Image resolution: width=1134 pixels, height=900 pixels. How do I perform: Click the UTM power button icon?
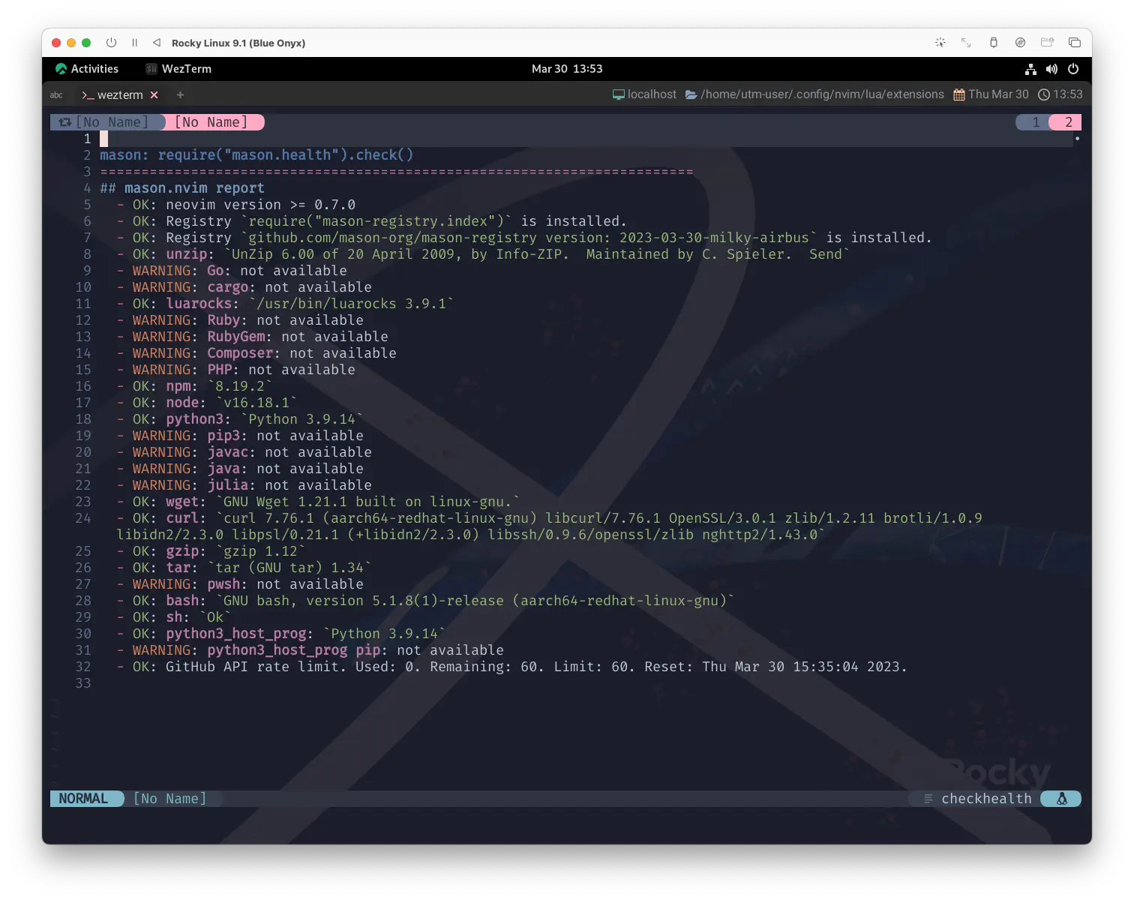coord(111,43)
